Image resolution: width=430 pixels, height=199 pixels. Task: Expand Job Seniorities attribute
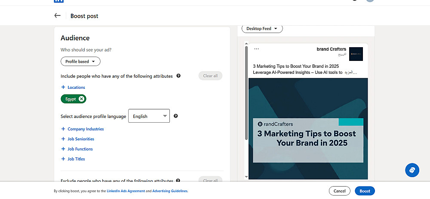pyautogui.click(x=80, y=139)
